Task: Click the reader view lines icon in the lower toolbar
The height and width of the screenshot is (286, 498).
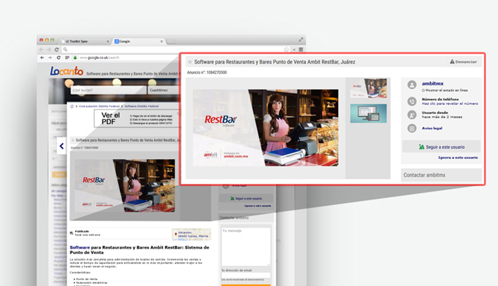Action: point(67,58)
